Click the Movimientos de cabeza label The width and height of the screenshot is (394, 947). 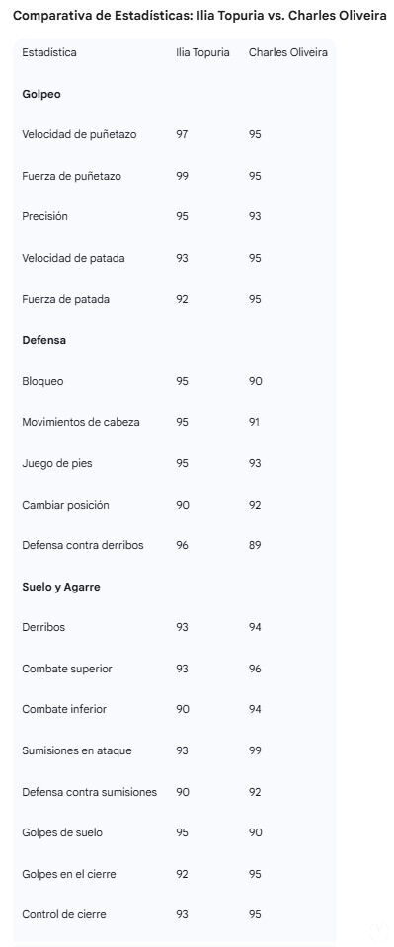click(80, 423)
